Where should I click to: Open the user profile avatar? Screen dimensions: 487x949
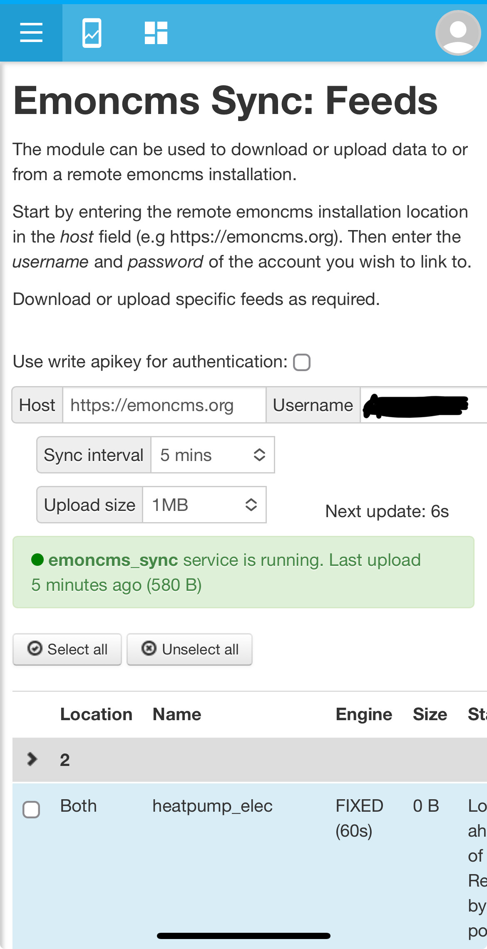coord(458,33)
